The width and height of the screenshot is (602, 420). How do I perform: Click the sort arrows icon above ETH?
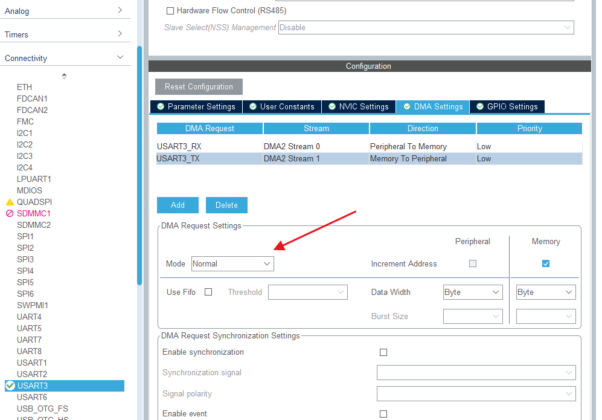pos(64,76)
